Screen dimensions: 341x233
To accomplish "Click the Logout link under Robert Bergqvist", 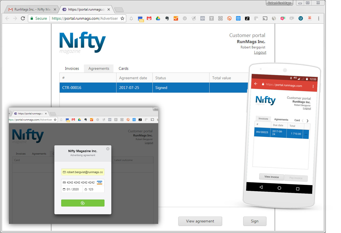I will [260, 52].
